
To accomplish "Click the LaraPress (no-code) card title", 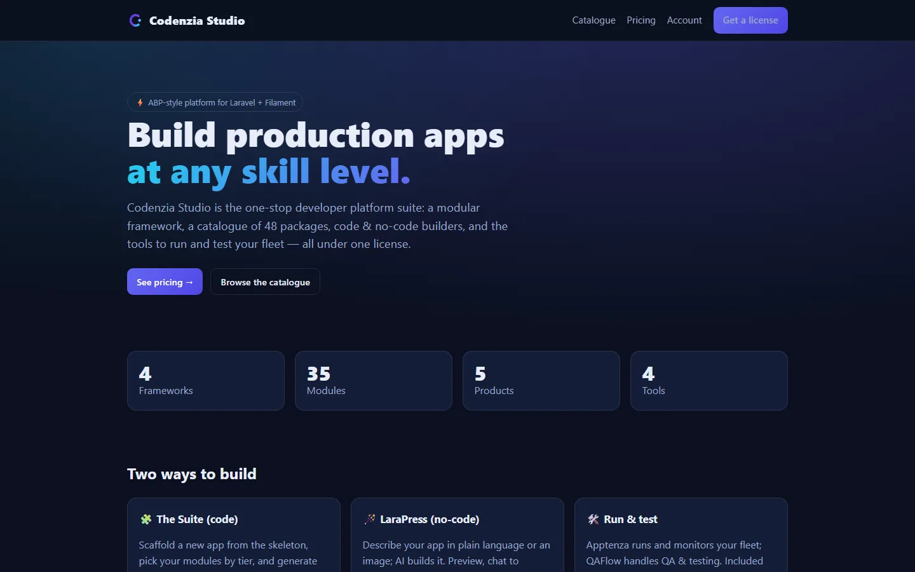I will [x=430, y=519].
